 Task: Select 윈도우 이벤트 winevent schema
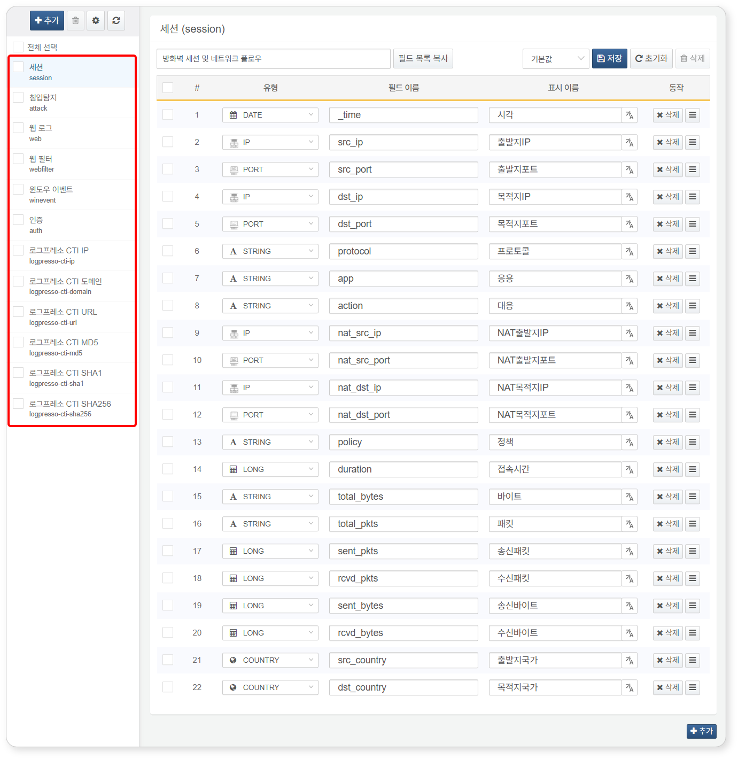point(73,195)
